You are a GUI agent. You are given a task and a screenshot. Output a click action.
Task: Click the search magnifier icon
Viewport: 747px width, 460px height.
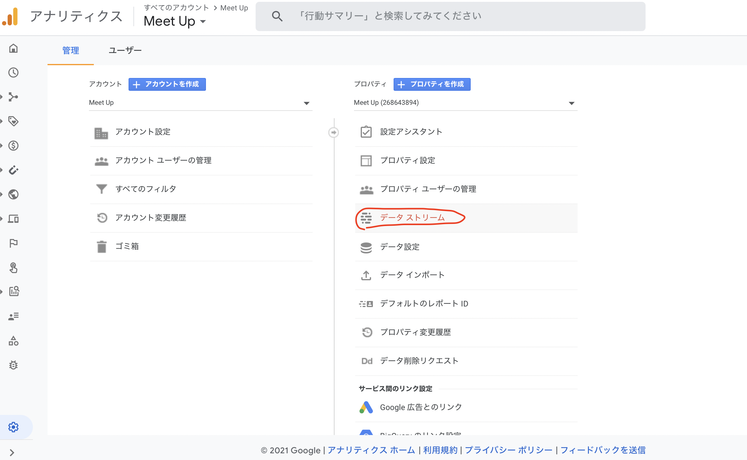click(x=277, y=16)
